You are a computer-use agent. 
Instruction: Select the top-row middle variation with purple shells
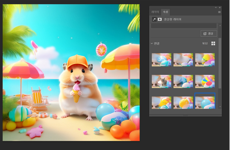coord(183,60)
